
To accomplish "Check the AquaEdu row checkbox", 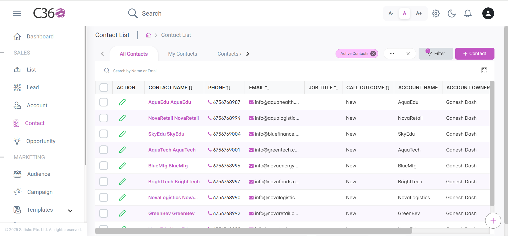I will (103, 102).
